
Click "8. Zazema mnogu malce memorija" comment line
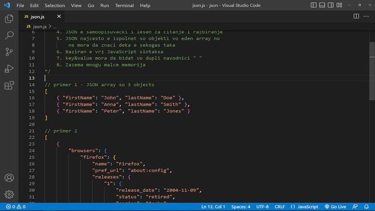[101, 65]
